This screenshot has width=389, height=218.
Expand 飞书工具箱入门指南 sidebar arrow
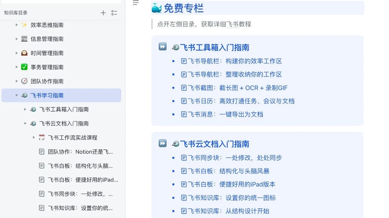pos(25,109)
